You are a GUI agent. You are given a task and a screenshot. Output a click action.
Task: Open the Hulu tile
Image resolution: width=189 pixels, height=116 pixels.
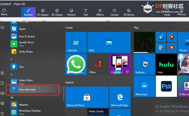point(166,64)
